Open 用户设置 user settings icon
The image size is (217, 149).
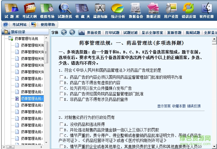click(x=171, y=8)
